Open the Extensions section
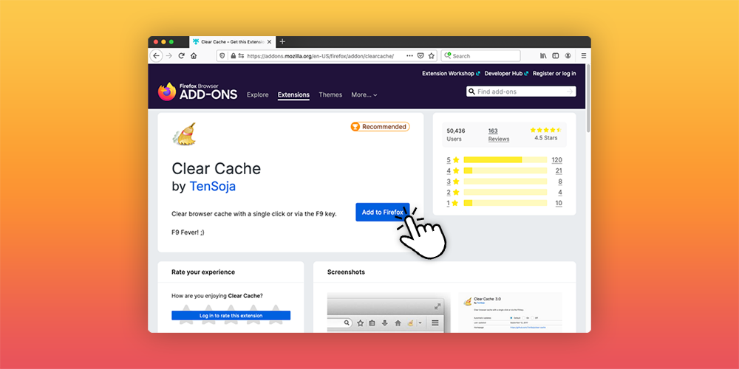Image resolution: width=739 pixels, height=369 pixels. pyautogui.click(x=293, y=94)
